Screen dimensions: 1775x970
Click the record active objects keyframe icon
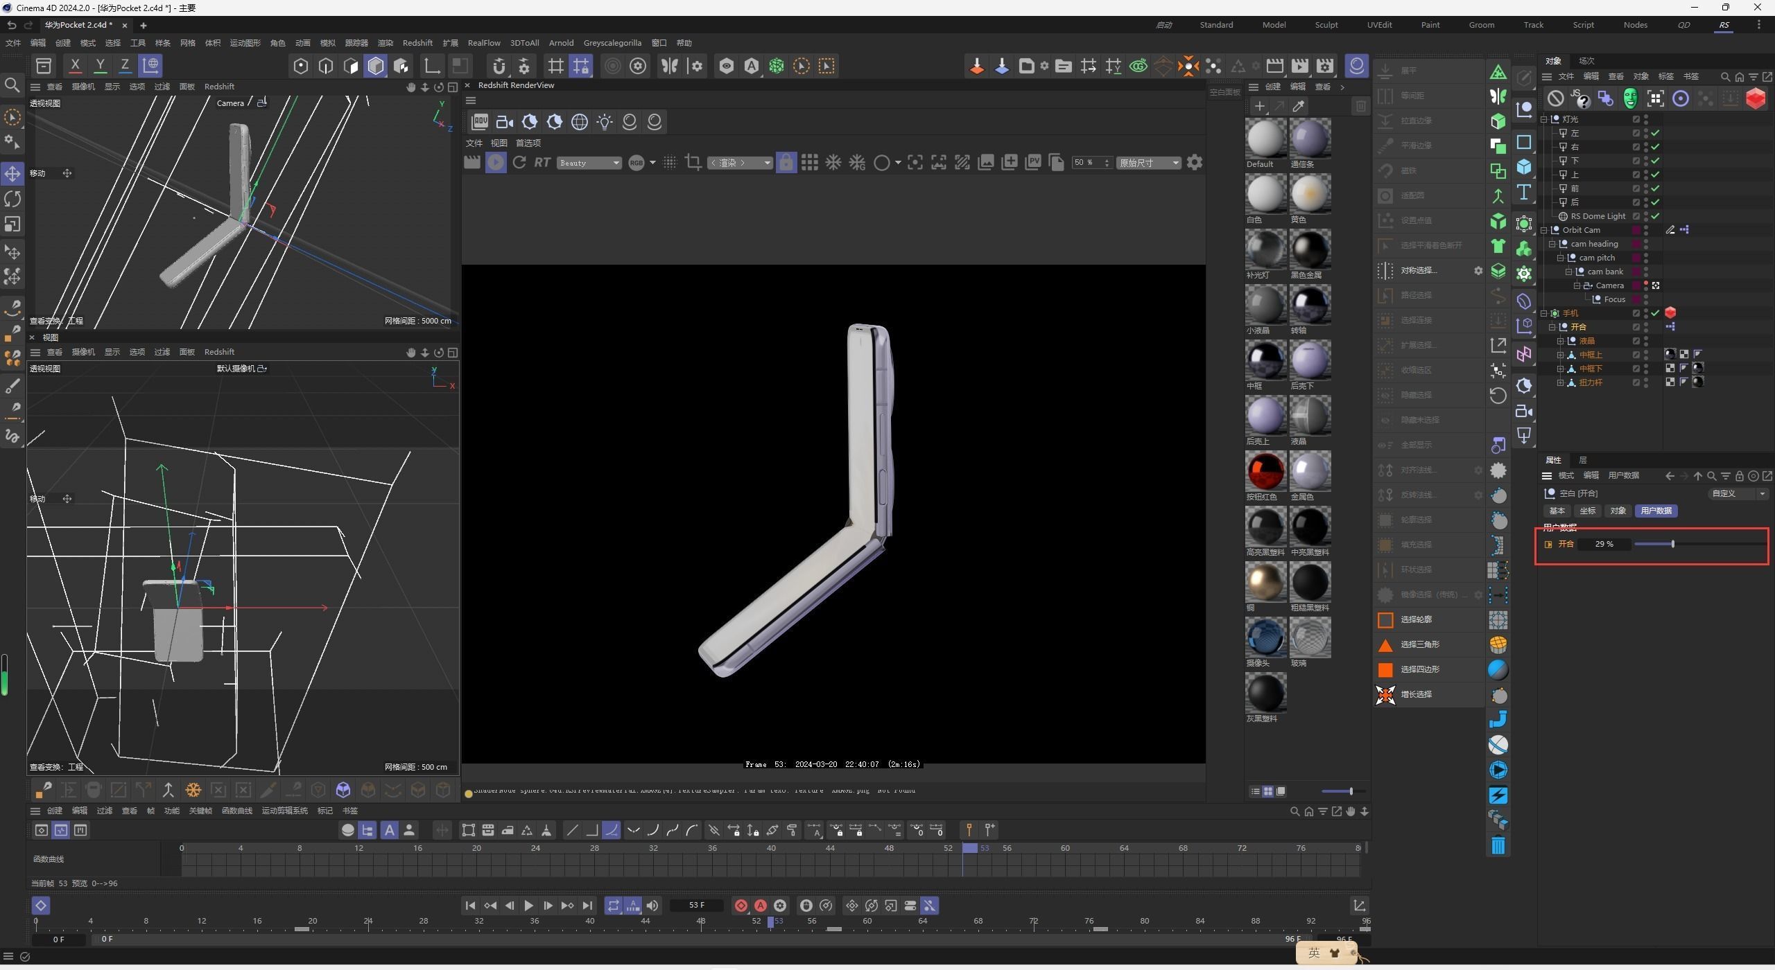click(x=741, y=906)
